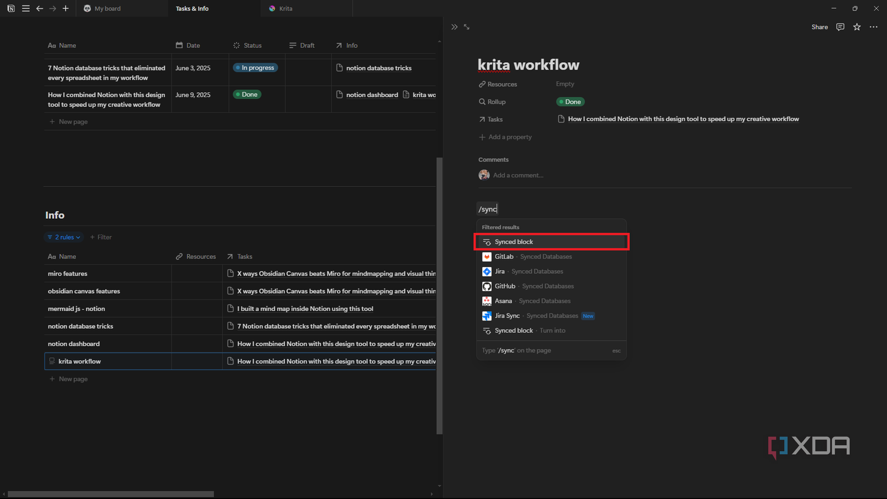Open the Notion app logo menu
This screenshot has height=499, width=887.
tap(11, 8)
